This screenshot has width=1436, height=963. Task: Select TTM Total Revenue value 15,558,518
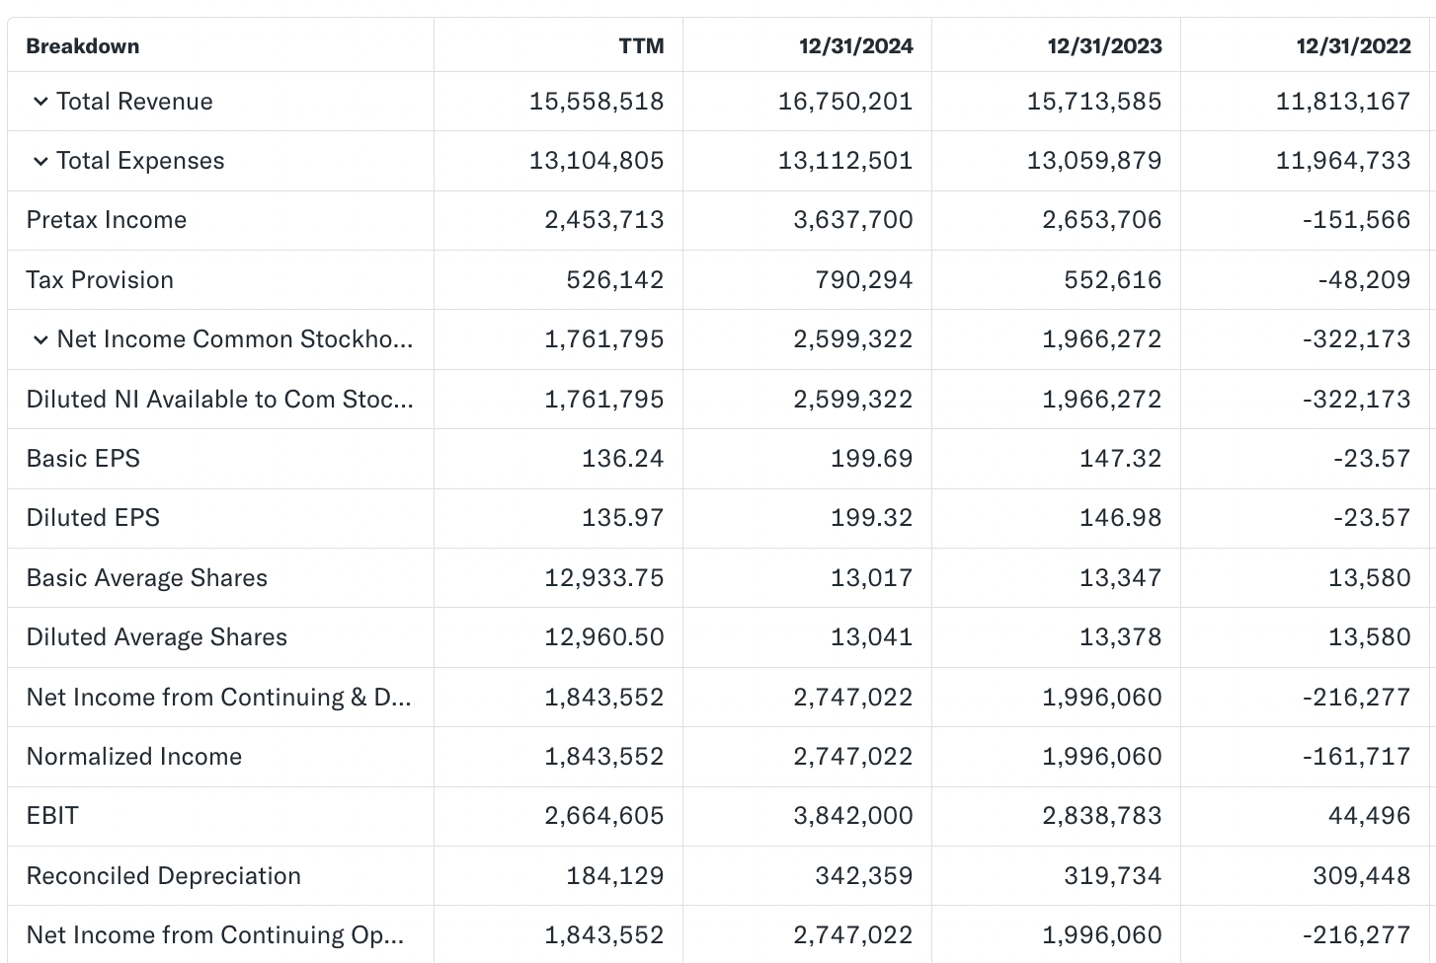[597, 102]
